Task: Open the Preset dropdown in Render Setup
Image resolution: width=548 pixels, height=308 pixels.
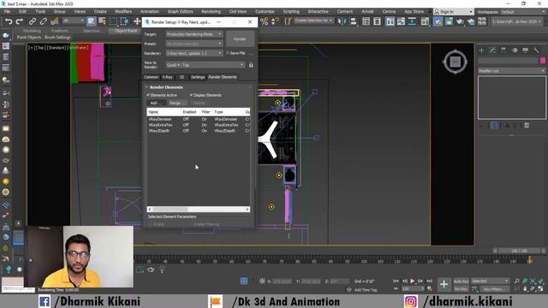Action: [x=194, y=44]
